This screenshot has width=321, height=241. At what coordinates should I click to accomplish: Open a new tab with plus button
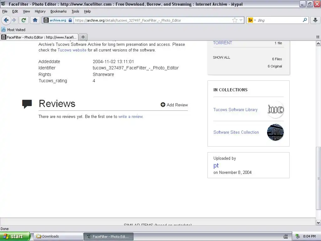(83, 37)
